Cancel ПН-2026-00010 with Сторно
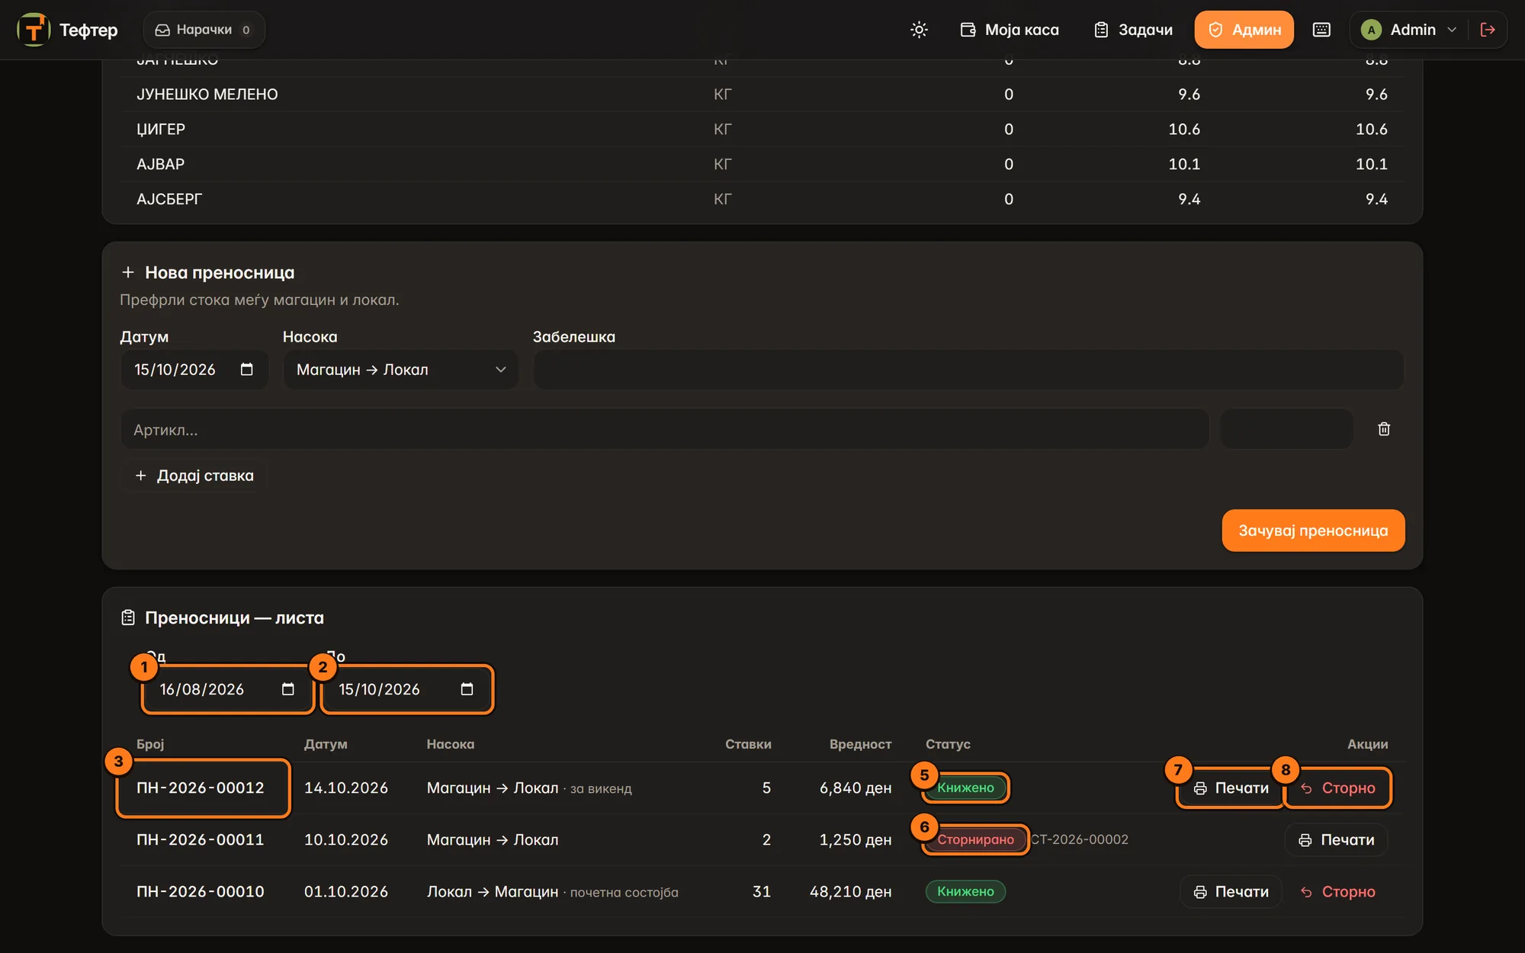Viewport: 1525px width, 953px height. click(1338, 891)
